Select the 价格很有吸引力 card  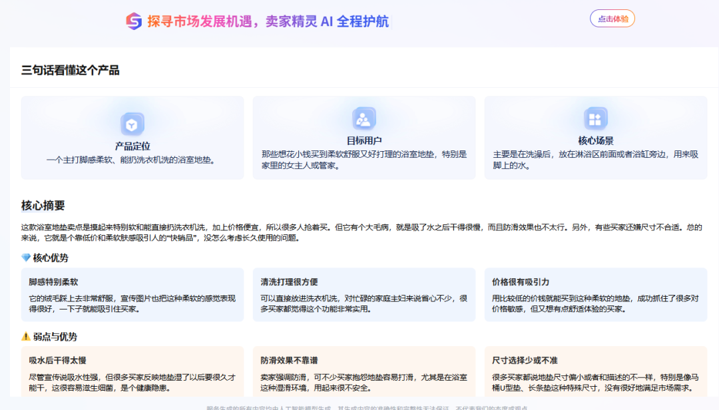[x=595, y=292]
